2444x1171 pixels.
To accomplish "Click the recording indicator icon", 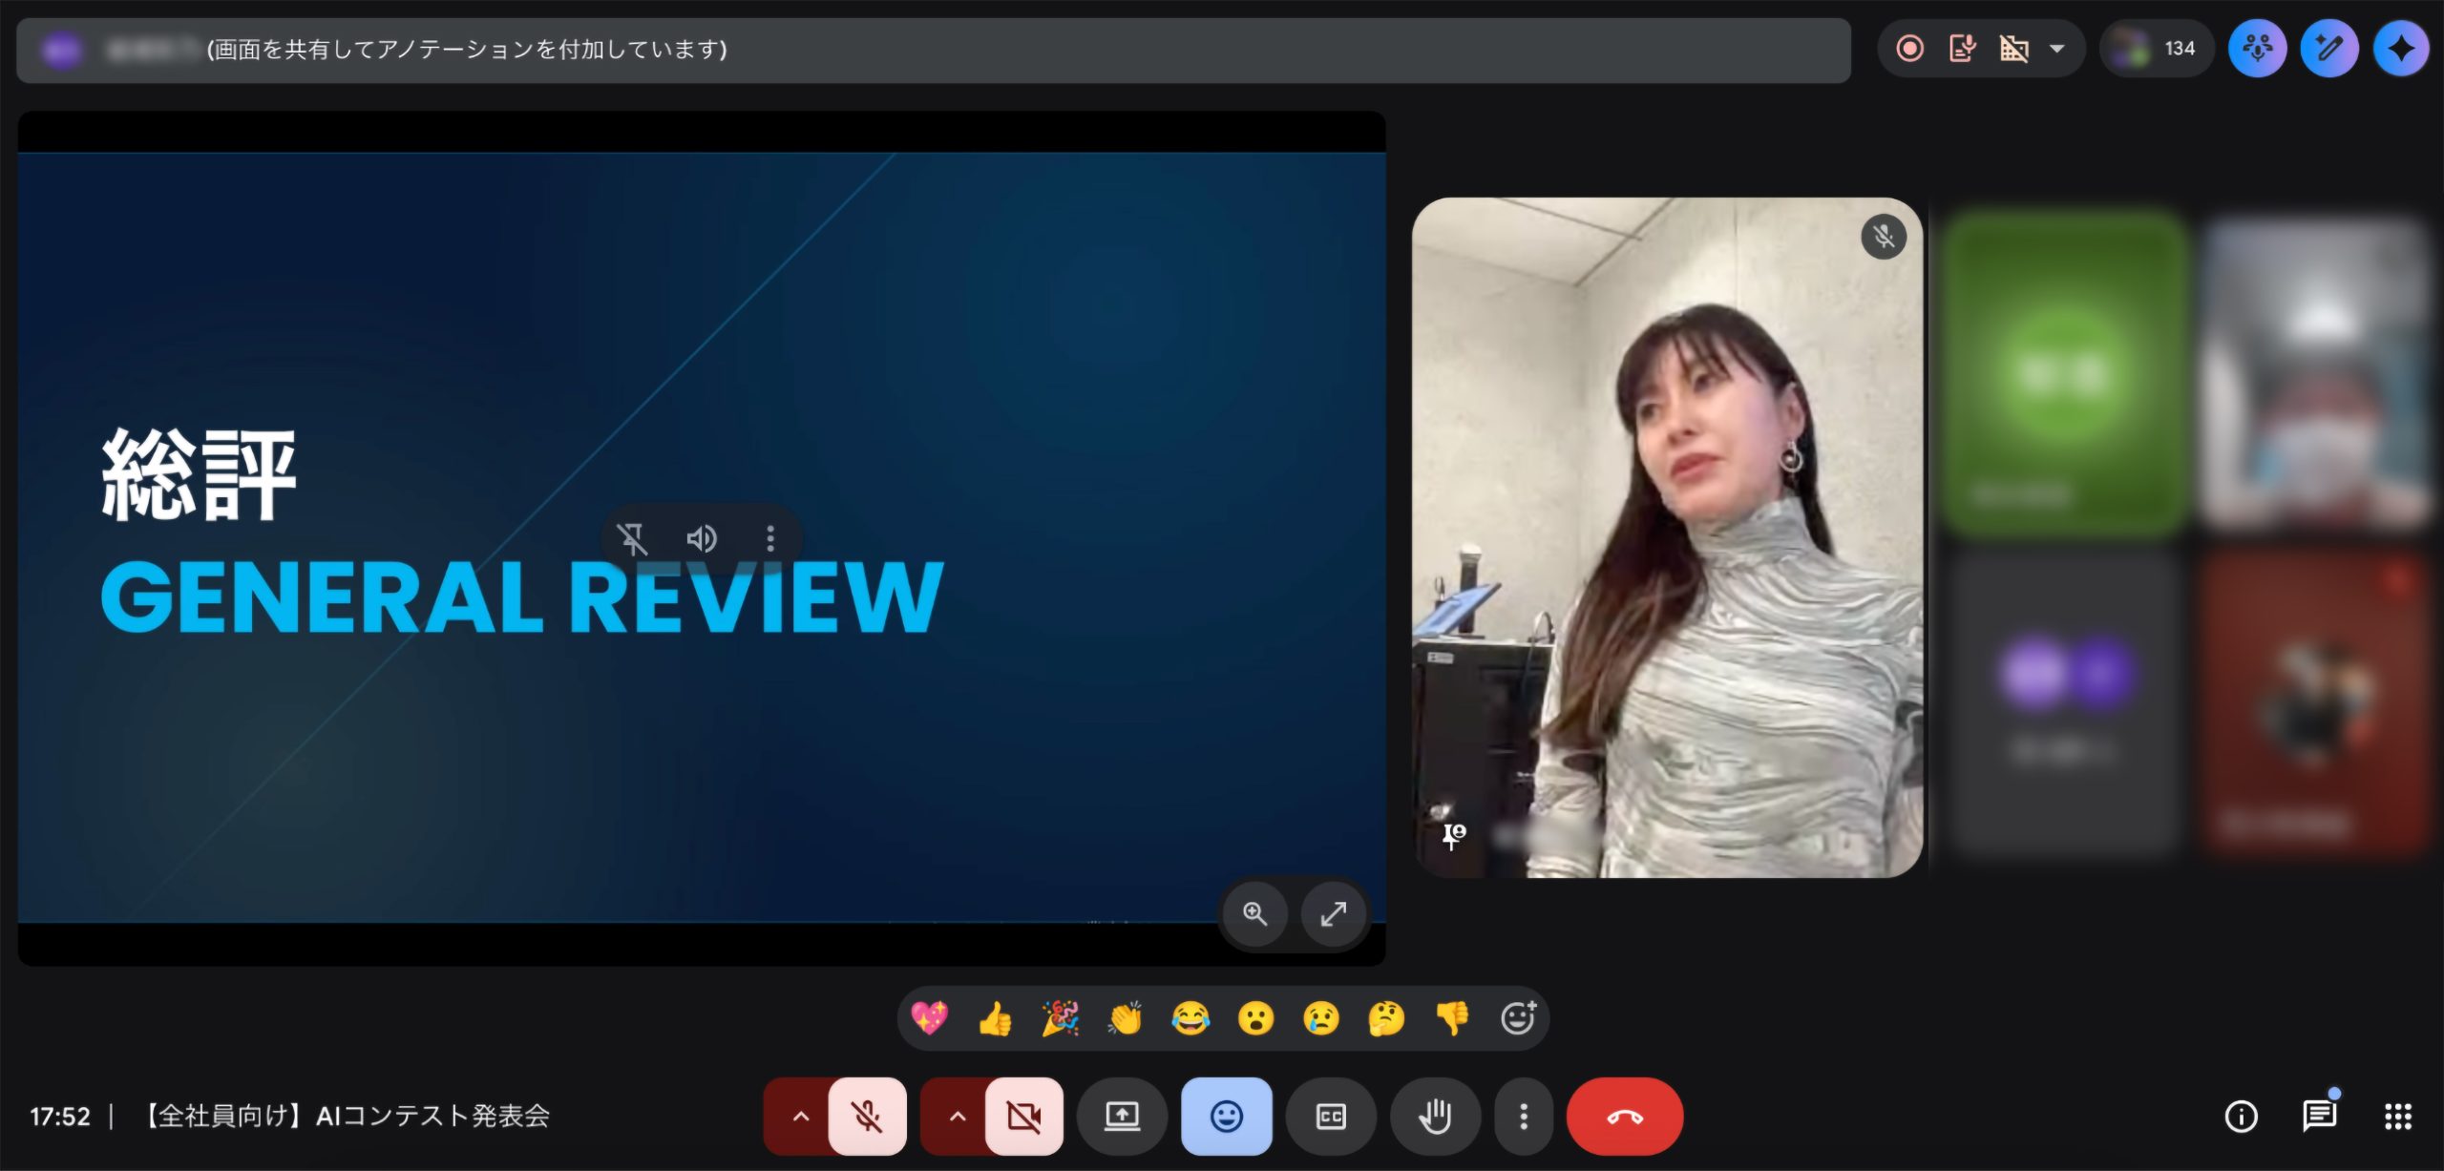I will [1909, 49].
